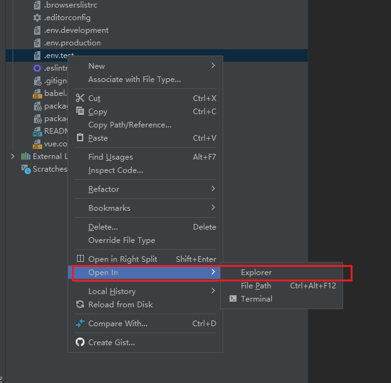Click the README markdown file icon
391x383 pixels.
(37, 131)
